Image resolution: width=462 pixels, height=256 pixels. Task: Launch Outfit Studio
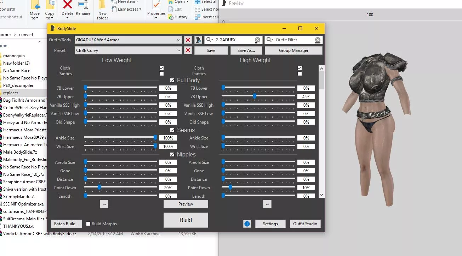click(x=305, y=224)
